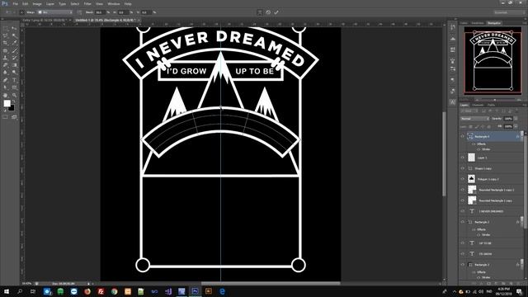The image size is (528, 297).
Task: Select the Dodge tool
Action: (14, 73)
